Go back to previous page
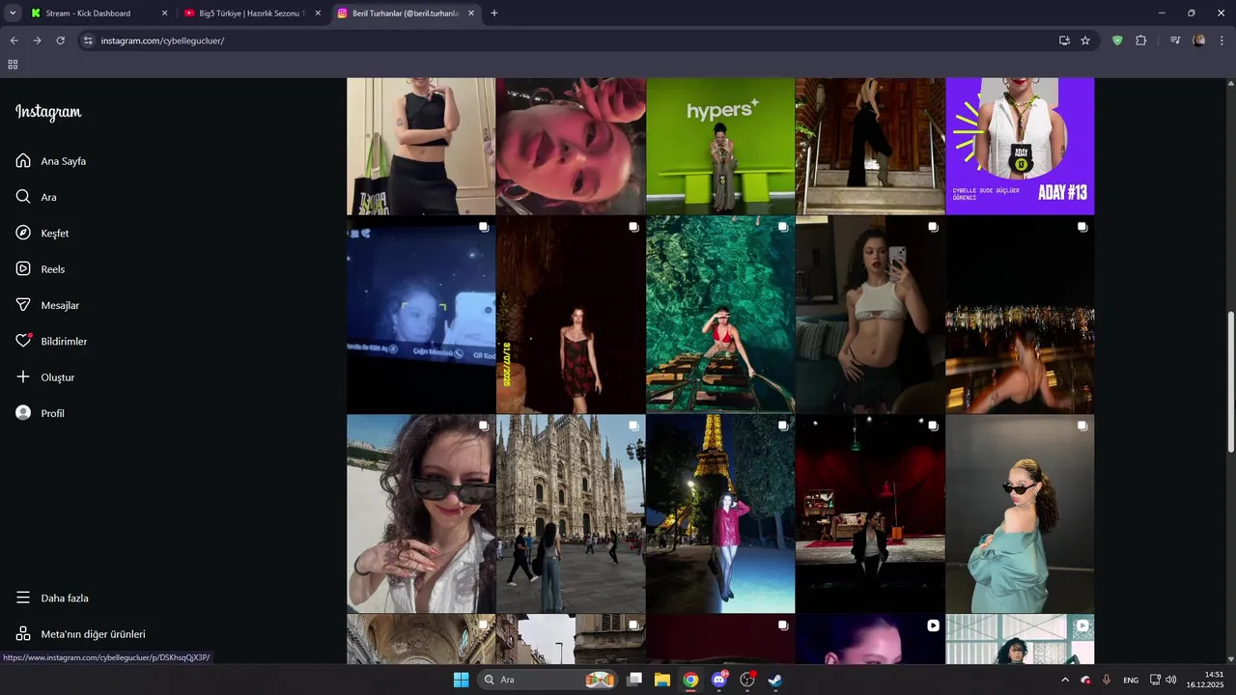This screenshot has width=1236, height=695. click(14, 41)
